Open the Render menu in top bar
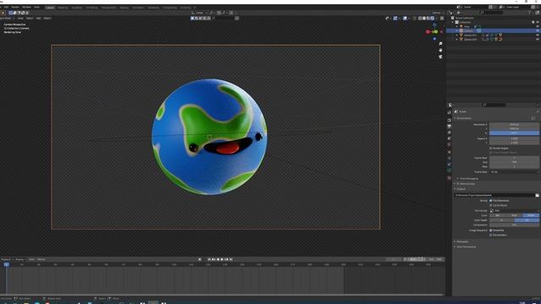 [15, 7]
